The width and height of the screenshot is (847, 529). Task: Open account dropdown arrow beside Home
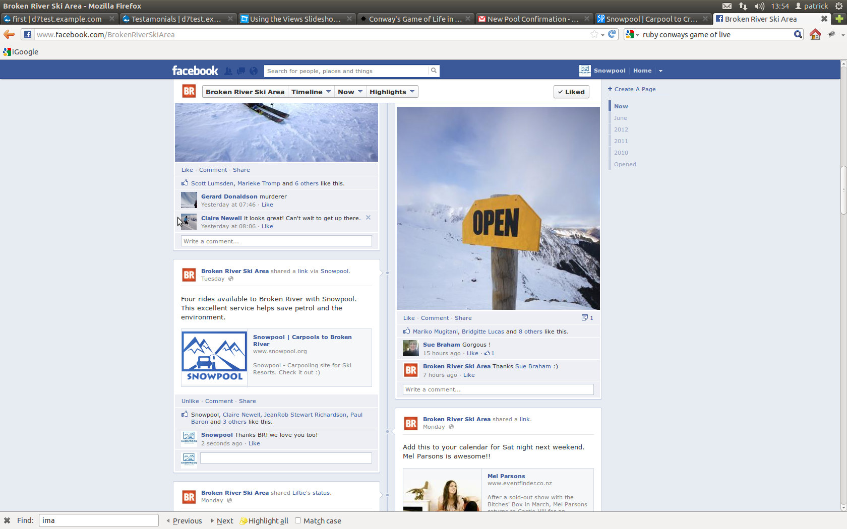660,71
